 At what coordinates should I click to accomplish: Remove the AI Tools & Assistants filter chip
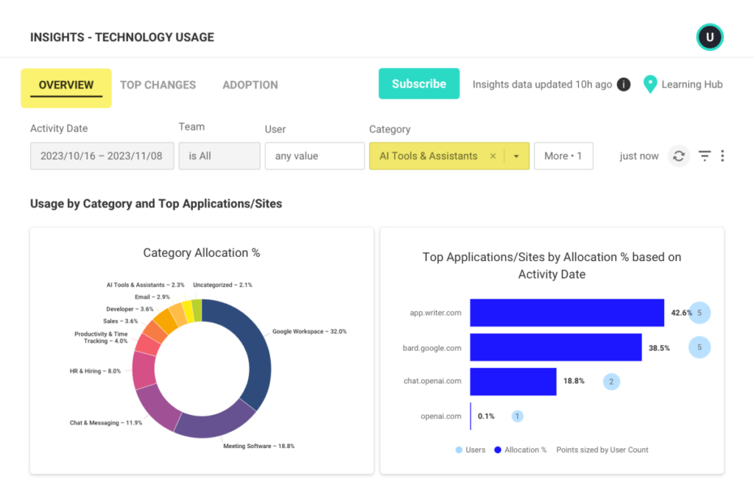click(x=492, y=156)
